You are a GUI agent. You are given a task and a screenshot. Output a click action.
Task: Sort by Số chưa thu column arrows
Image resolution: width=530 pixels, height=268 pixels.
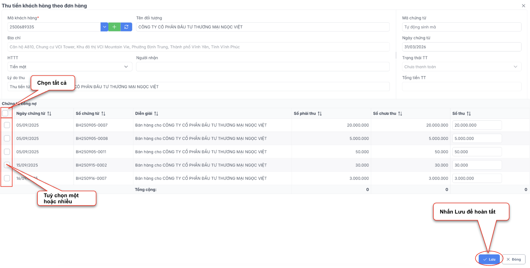tap(400, 113)
